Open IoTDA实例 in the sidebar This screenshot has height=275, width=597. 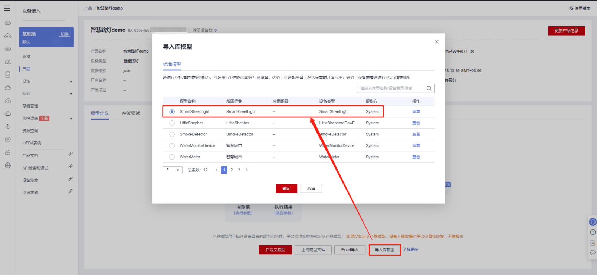(x=32, y=143)
